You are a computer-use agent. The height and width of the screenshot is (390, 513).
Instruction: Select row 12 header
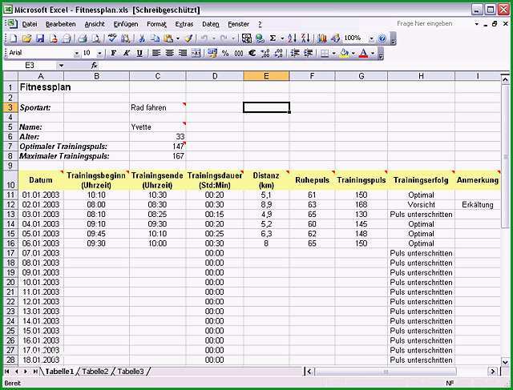click(10, 205)
